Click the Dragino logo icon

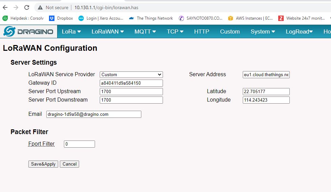[9, 31]
